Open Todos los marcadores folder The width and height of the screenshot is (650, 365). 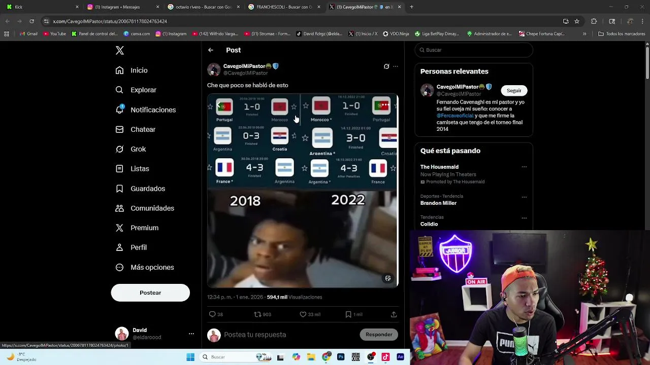(622, 34)
